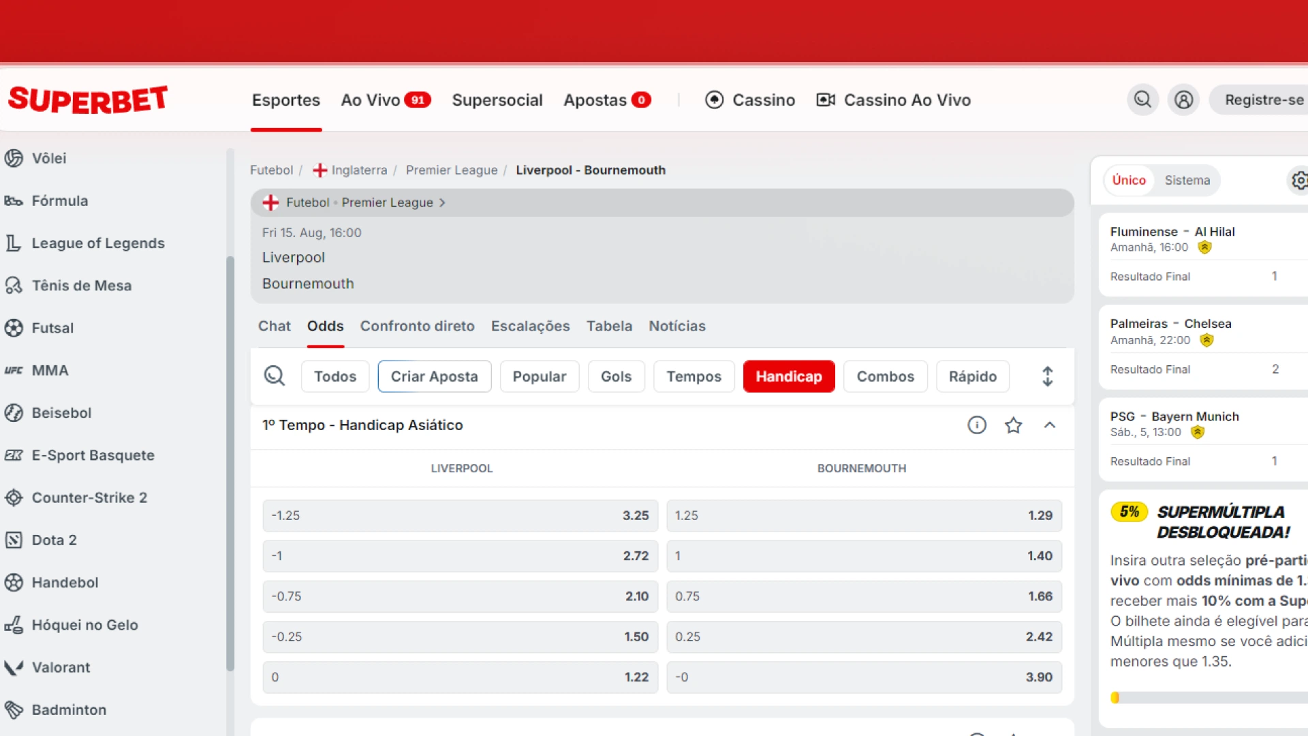Click the Dota 2 icon
Image resolution: width=1308 pixels, height=736 pixels.
14,540
